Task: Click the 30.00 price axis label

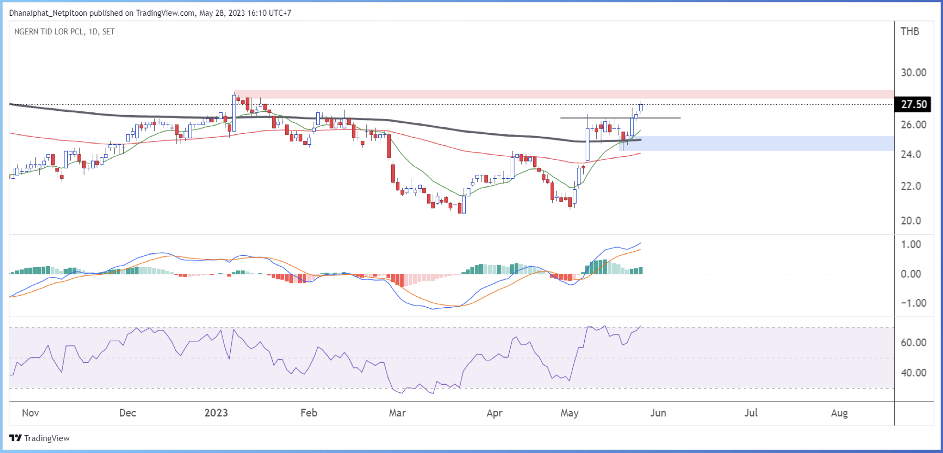Action: point(913,73)
